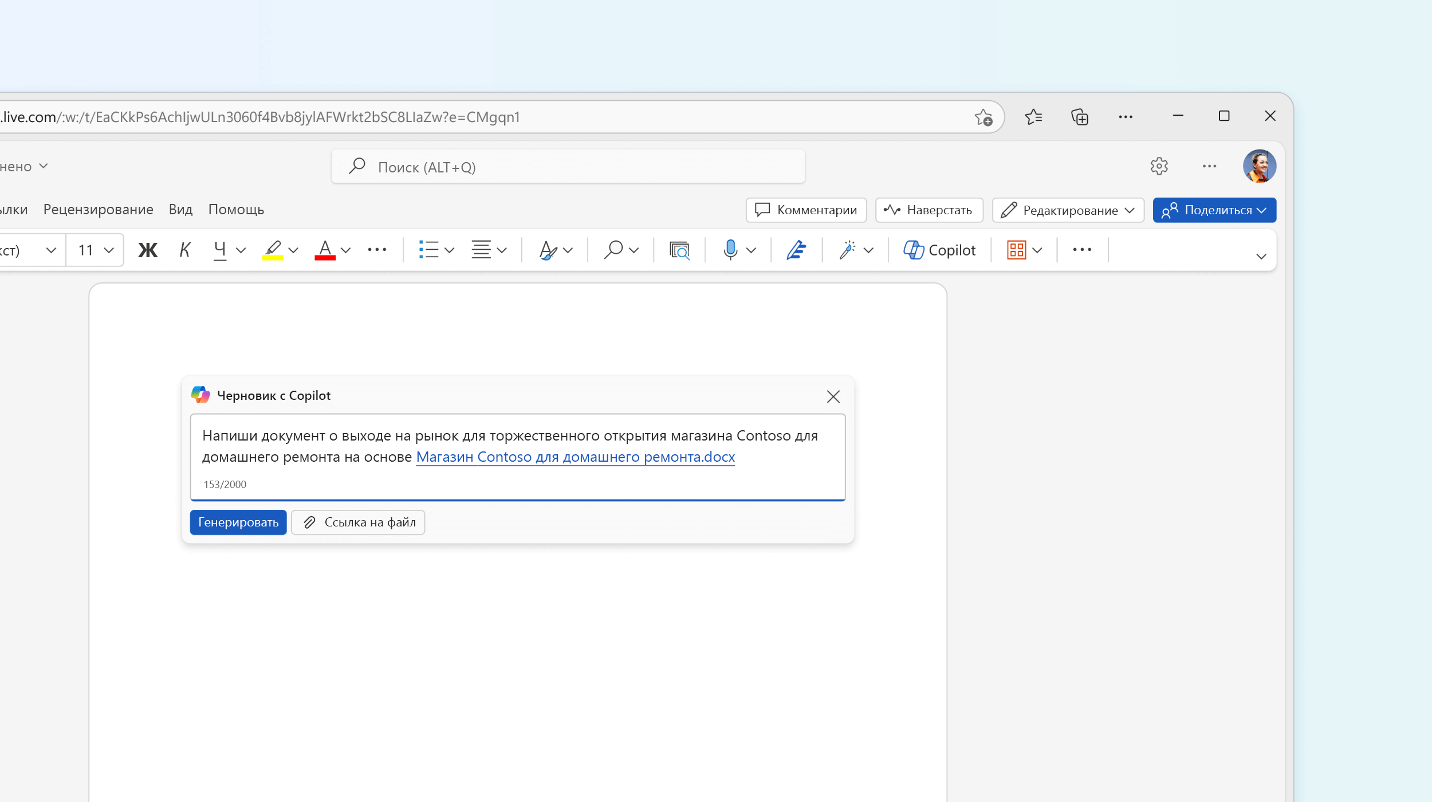This screenshot has height=802, width=1432.
Task: Expand the ribbon with the chevron
Action: point(1261,256)
